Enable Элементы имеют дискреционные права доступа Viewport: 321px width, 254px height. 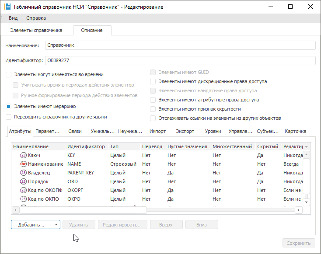click(153, 81)
